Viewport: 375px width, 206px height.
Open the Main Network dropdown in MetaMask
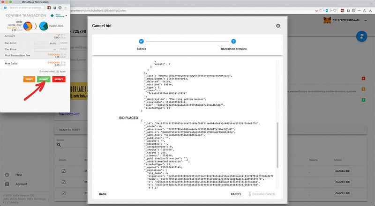[59, 16]
